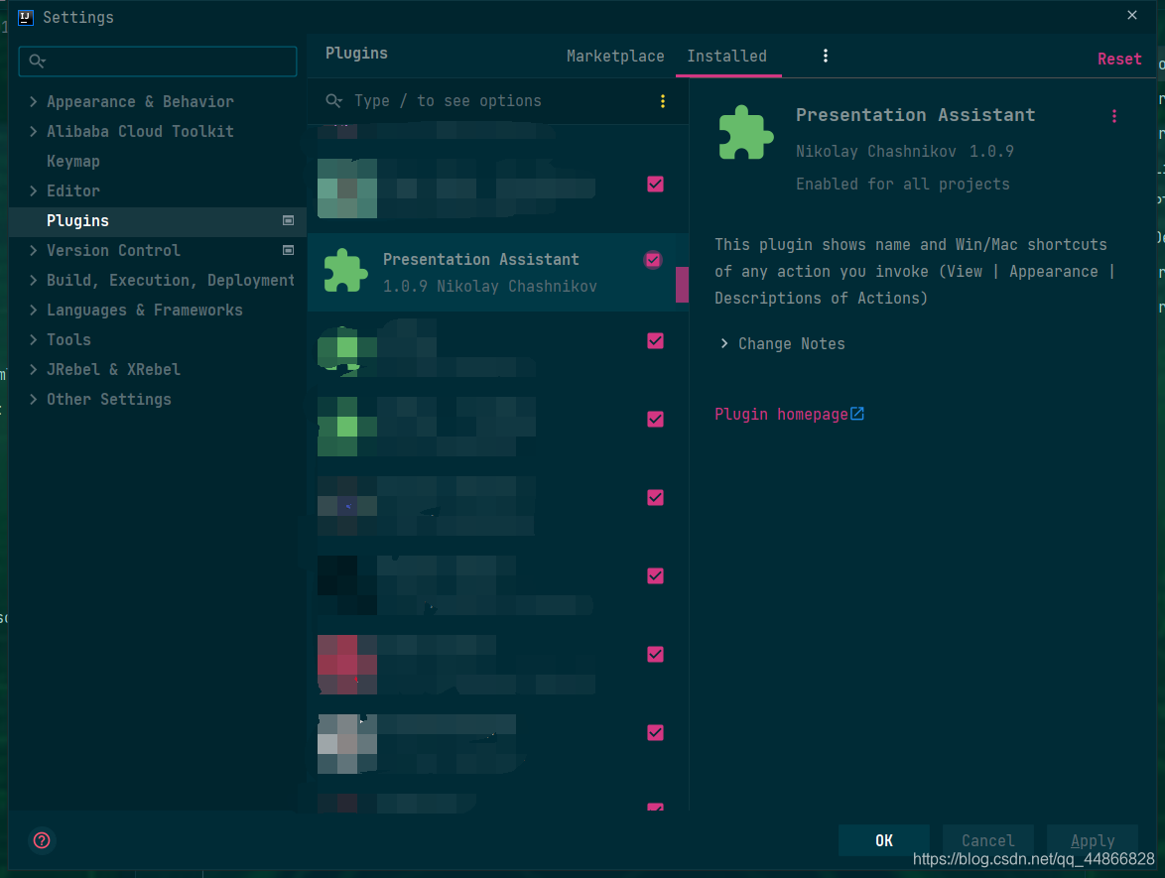The width and height of the screenshot is (1165, 878).
Task: Expand the Change Notes section
Action: [724, 343]
